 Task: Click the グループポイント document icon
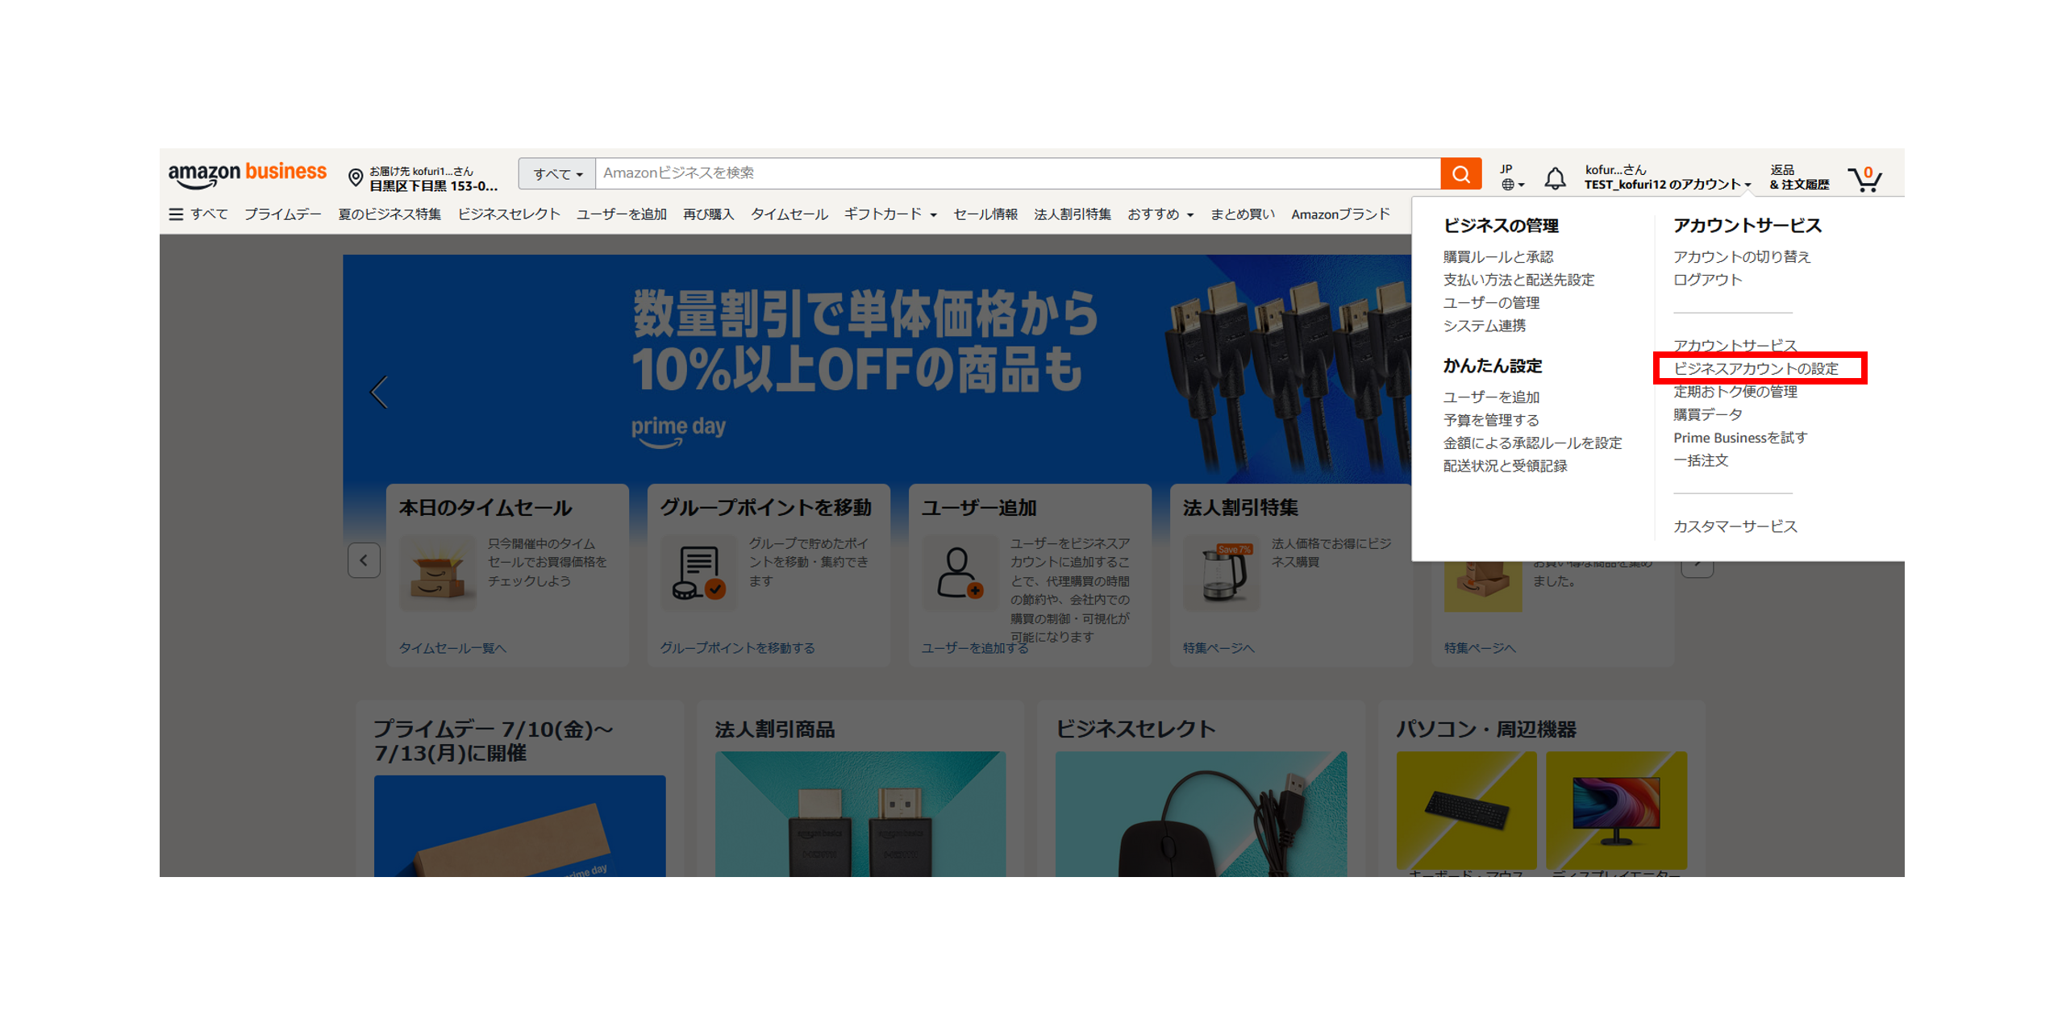point(698,574)
